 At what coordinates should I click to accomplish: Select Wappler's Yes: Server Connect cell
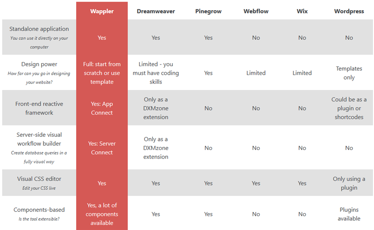(102, 148)
